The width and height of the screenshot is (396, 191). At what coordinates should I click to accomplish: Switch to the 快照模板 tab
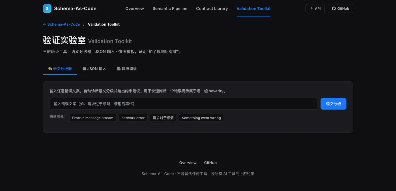(x=127, y=69)
